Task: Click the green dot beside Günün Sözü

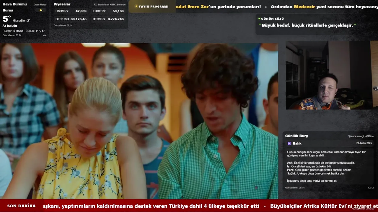Action: point(259,19)
